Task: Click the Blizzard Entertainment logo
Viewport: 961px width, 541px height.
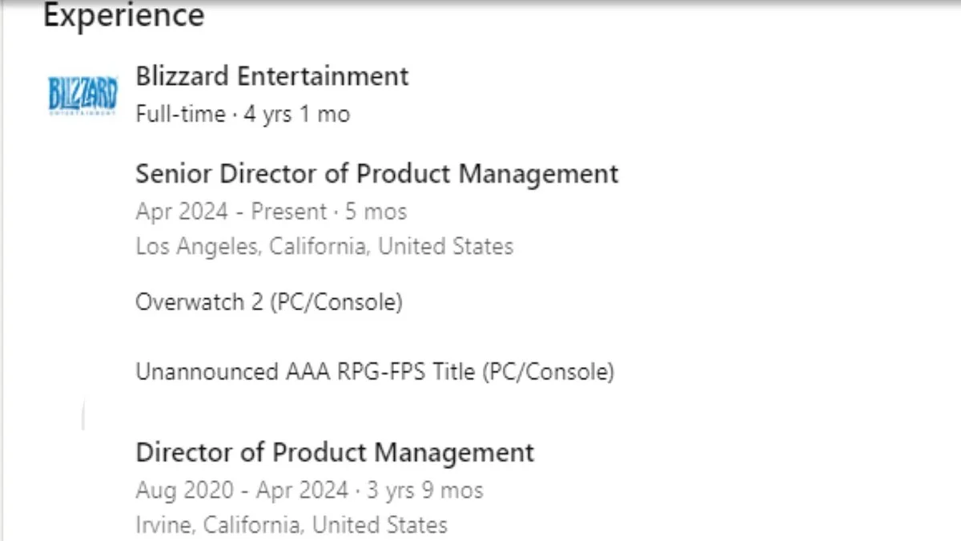Action: [x=82, y=95]
